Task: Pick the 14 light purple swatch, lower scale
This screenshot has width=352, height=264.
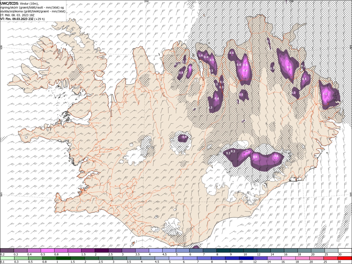Action: click(x=274, y=258)
